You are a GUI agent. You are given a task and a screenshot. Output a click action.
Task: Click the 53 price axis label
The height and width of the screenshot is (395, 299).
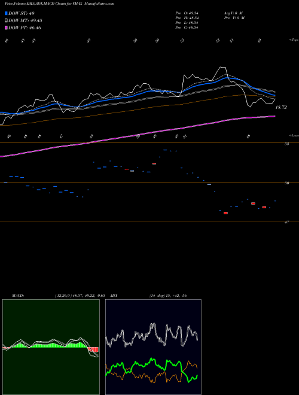(x=286, y=144)
